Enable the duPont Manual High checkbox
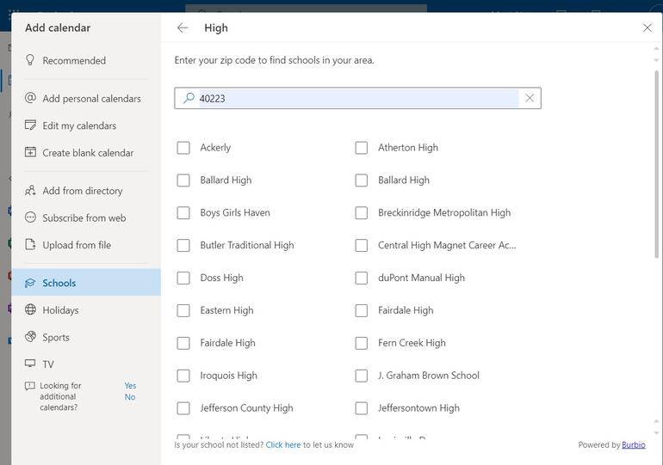The image size is (663, 465). 362,278
